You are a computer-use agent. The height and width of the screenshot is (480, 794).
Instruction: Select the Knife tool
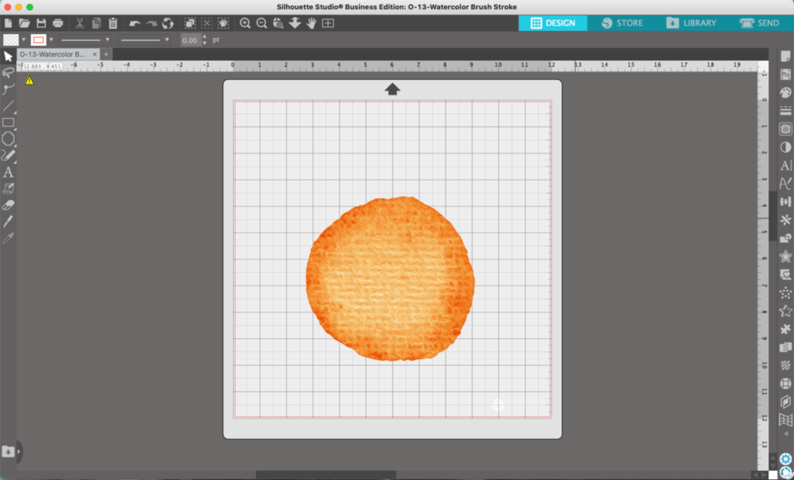pos(8,221)
